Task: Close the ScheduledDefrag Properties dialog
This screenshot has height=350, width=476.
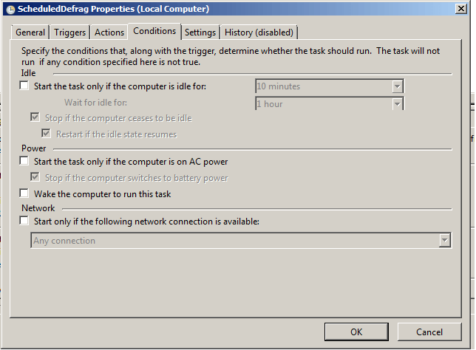Action: (461, 9)
